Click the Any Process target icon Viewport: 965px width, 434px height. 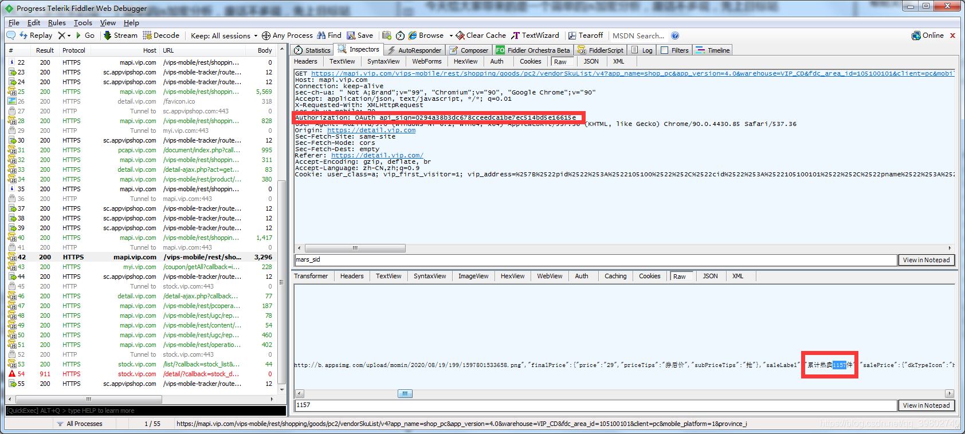pyautogui.click(x=266, y=35)
